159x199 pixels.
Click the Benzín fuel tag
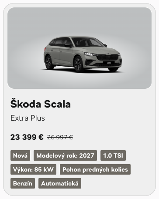coord(23,183)
